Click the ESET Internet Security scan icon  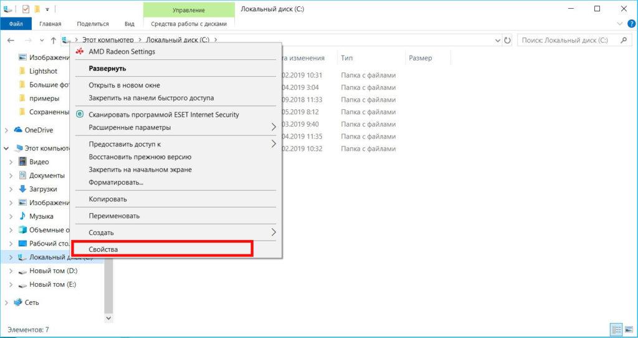coord(79,115)
